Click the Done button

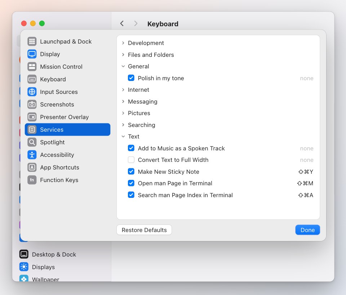tap(307, 230)
